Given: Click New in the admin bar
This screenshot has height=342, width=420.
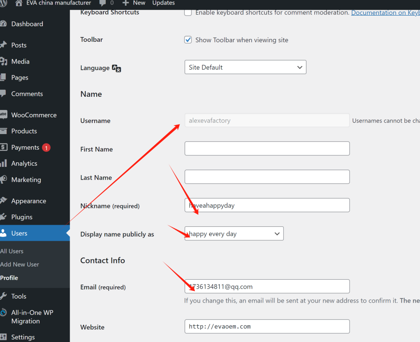Looking at the screenshot, I should point(139,3).
